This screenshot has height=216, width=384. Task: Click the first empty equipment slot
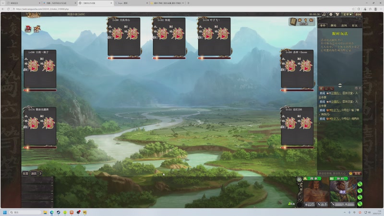37,180
